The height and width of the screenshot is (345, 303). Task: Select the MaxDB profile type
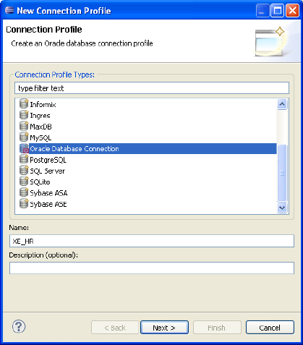(x=40, y=127)
